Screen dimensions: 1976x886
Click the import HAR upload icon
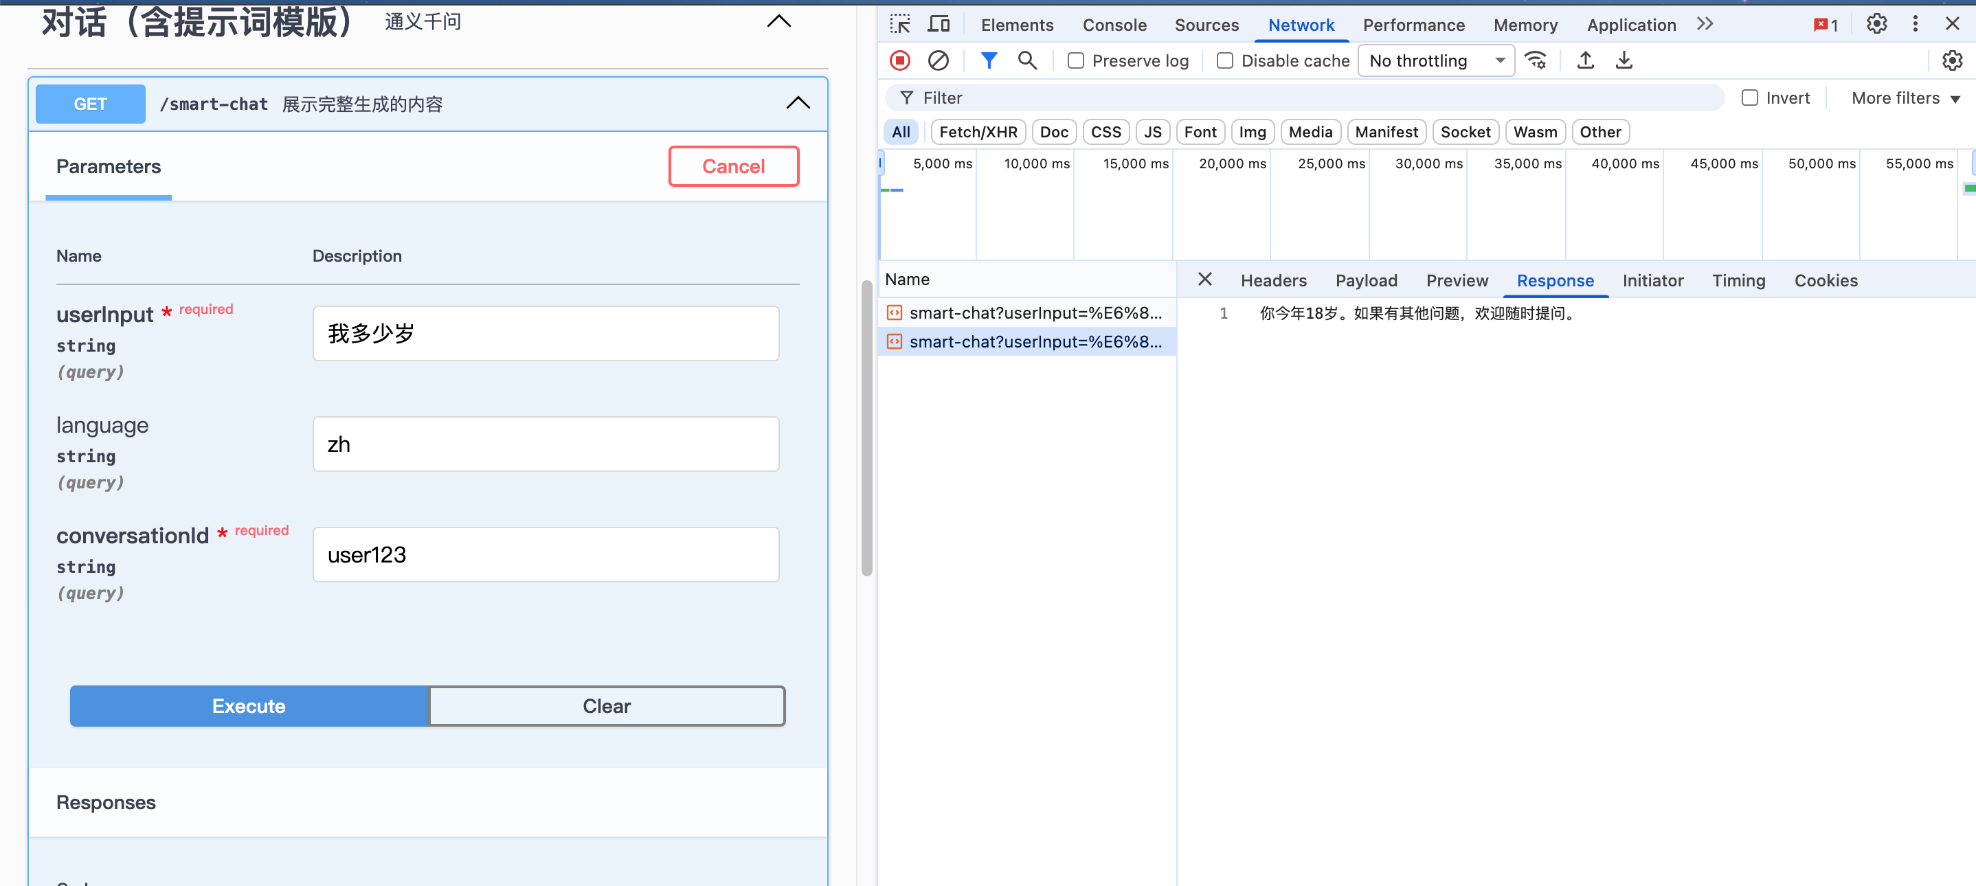(x=1585, y=60)
